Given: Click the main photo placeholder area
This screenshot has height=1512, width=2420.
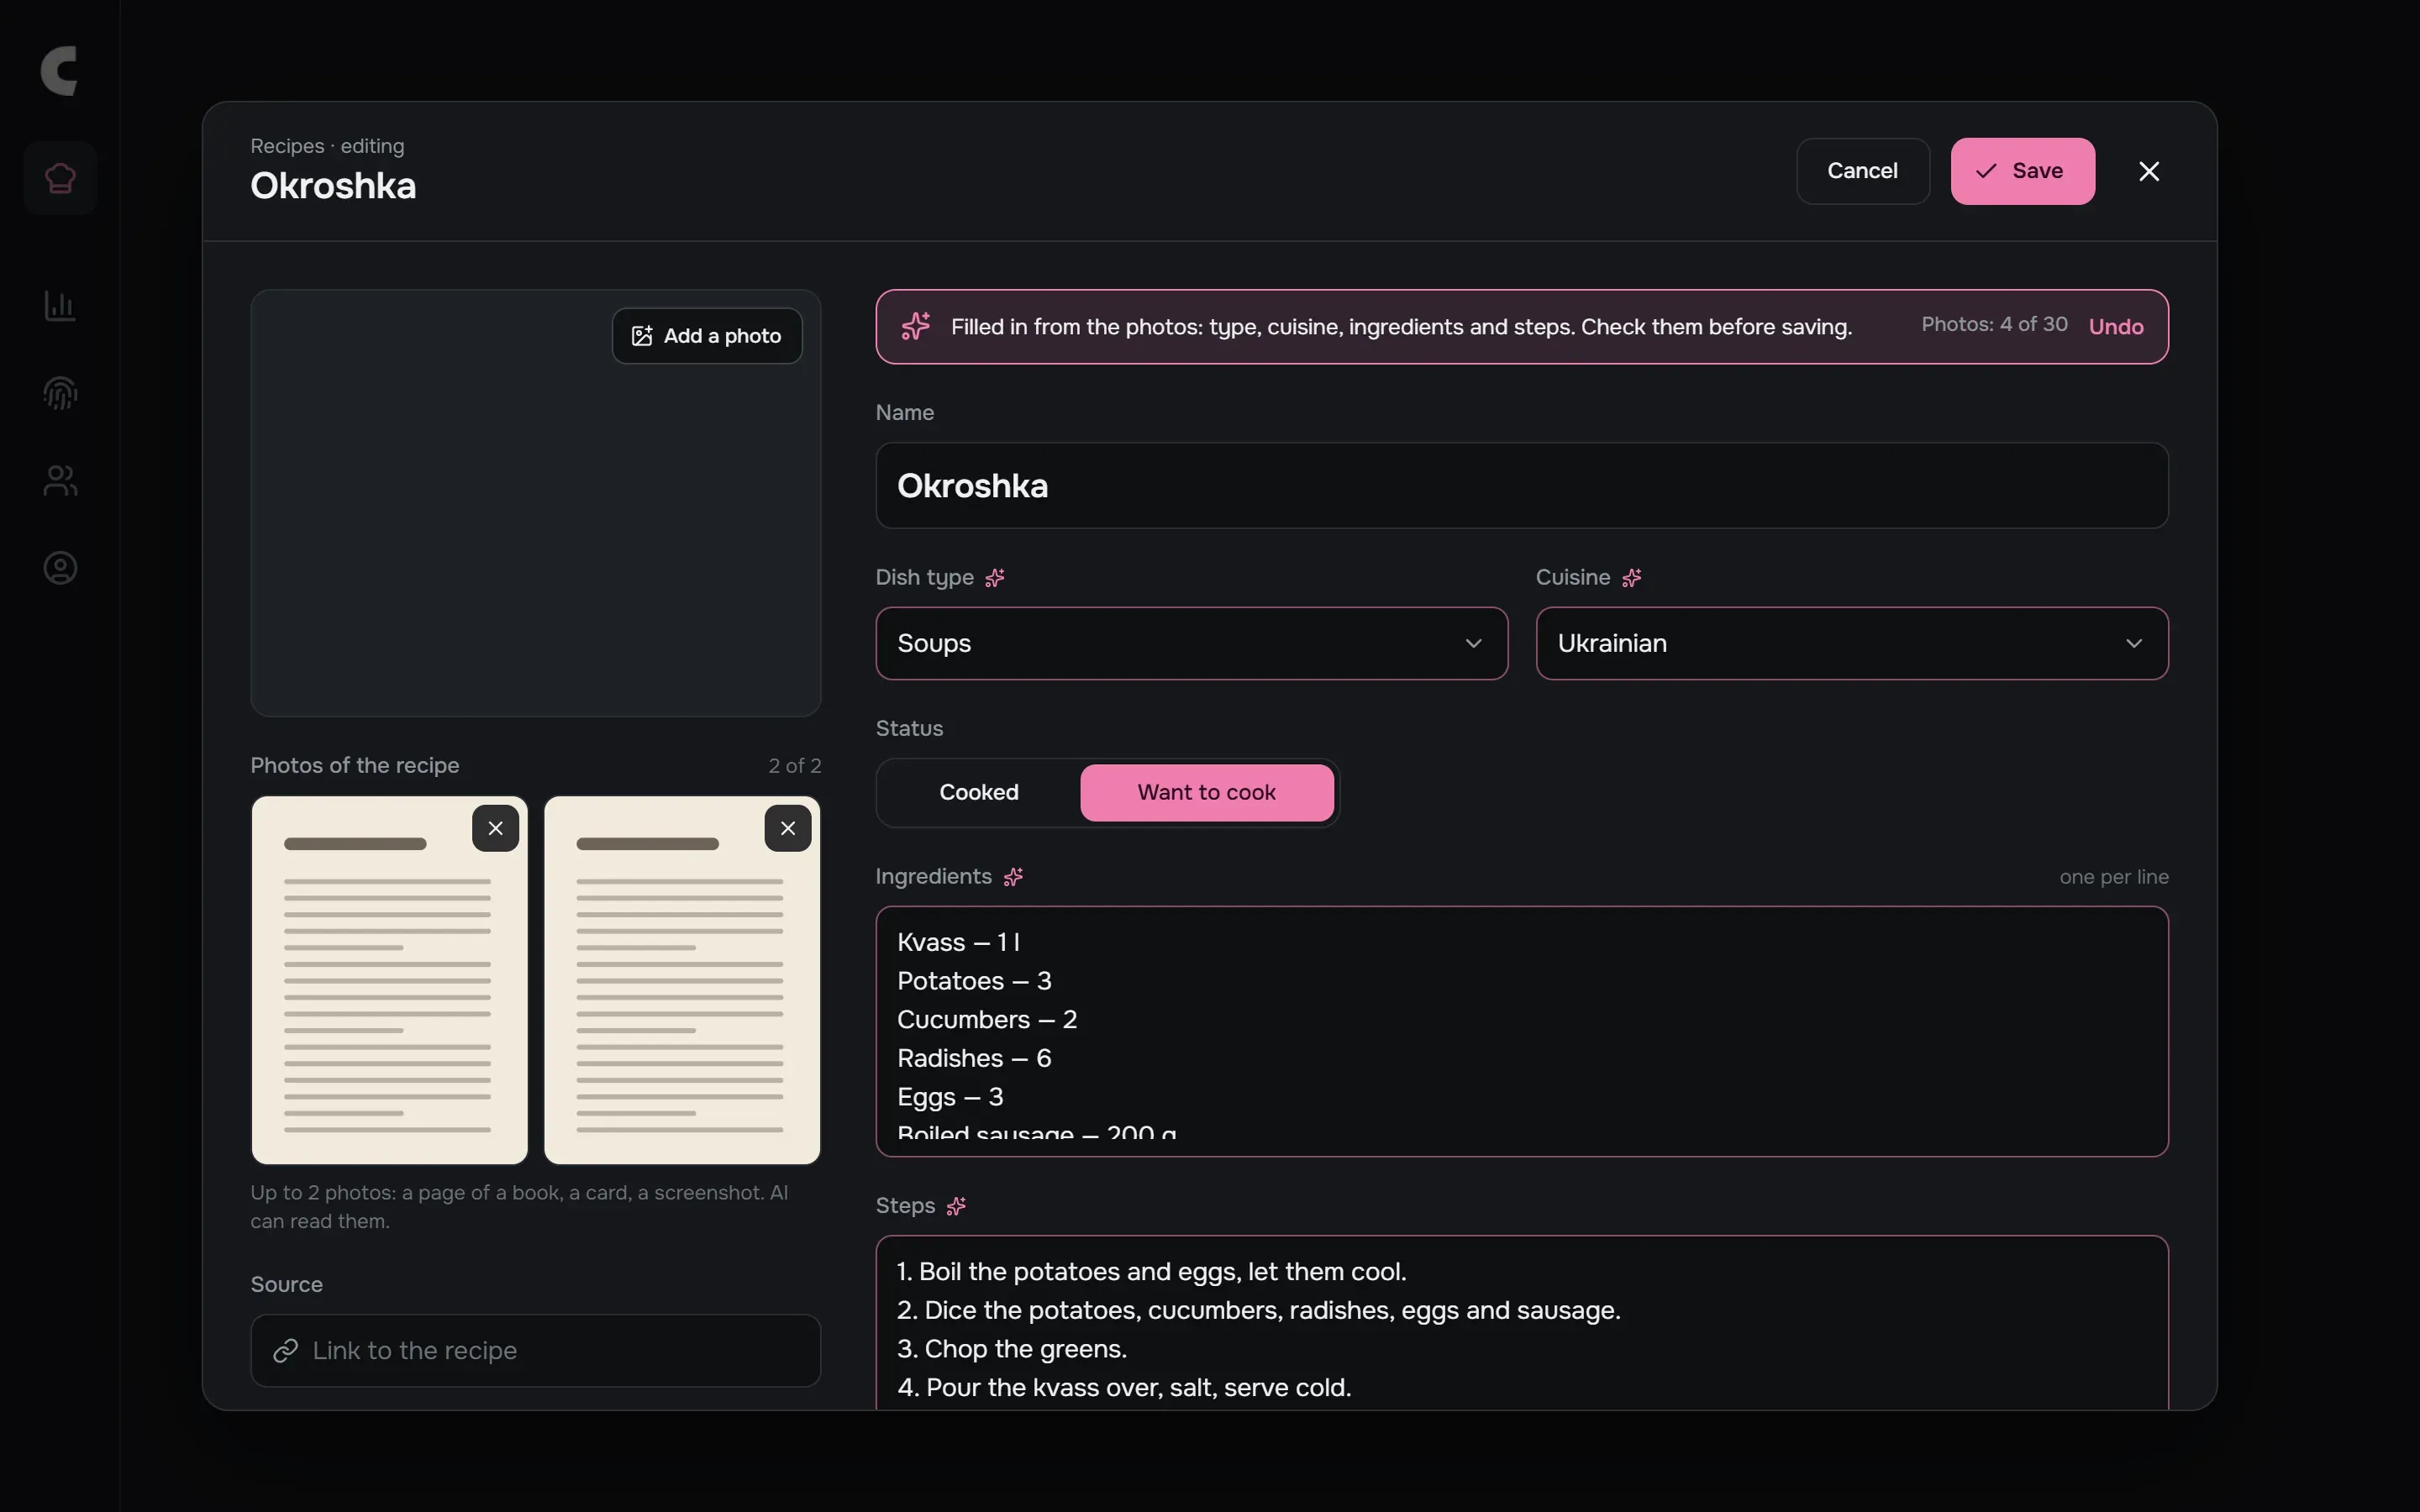Looking at the screenshot, I should (536, 503).
